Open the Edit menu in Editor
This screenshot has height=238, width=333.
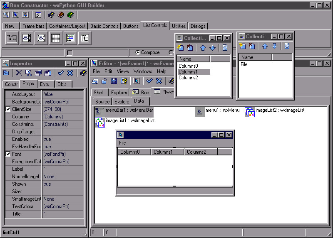(108, 71)
